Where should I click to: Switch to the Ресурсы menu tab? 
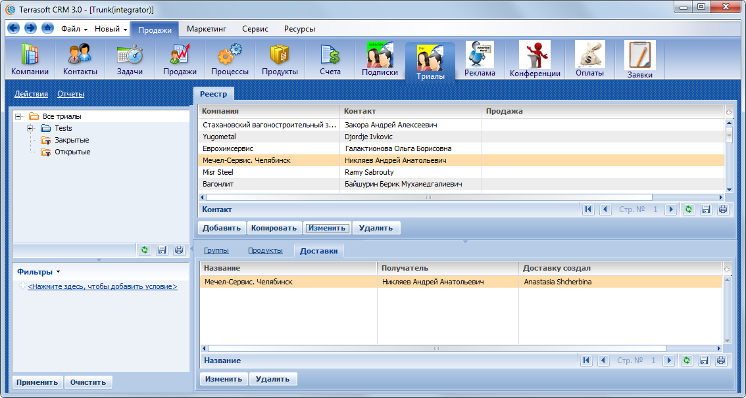[300, 29]
